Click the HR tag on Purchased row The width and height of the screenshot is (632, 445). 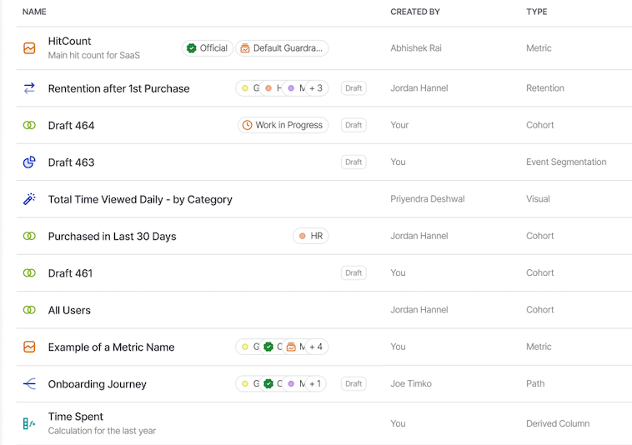[310, 237]
